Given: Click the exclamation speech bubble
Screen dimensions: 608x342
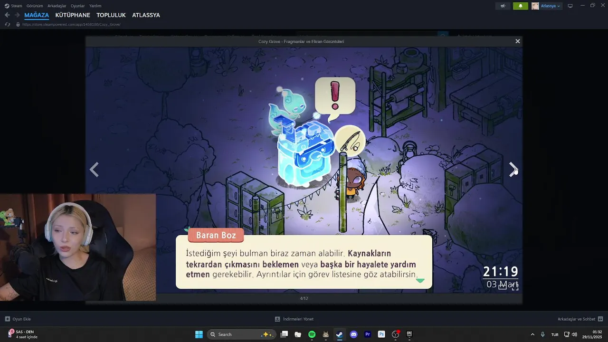Looking at the screenshot, I should (x=335, y=98).
